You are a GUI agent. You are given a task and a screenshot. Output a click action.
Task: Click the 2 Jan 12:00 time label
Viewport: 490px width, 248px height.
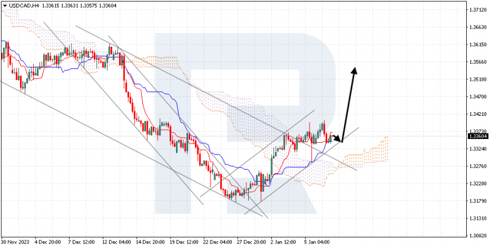[283, 242]
